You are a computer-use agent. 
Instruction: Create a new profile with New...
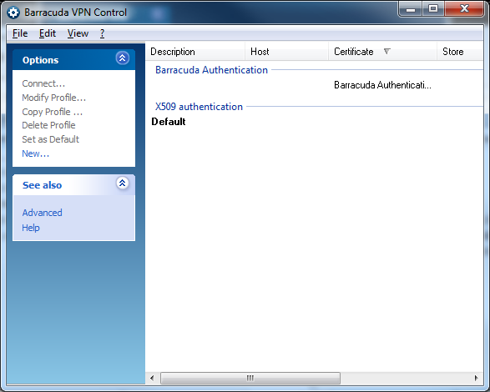(35, 153)
